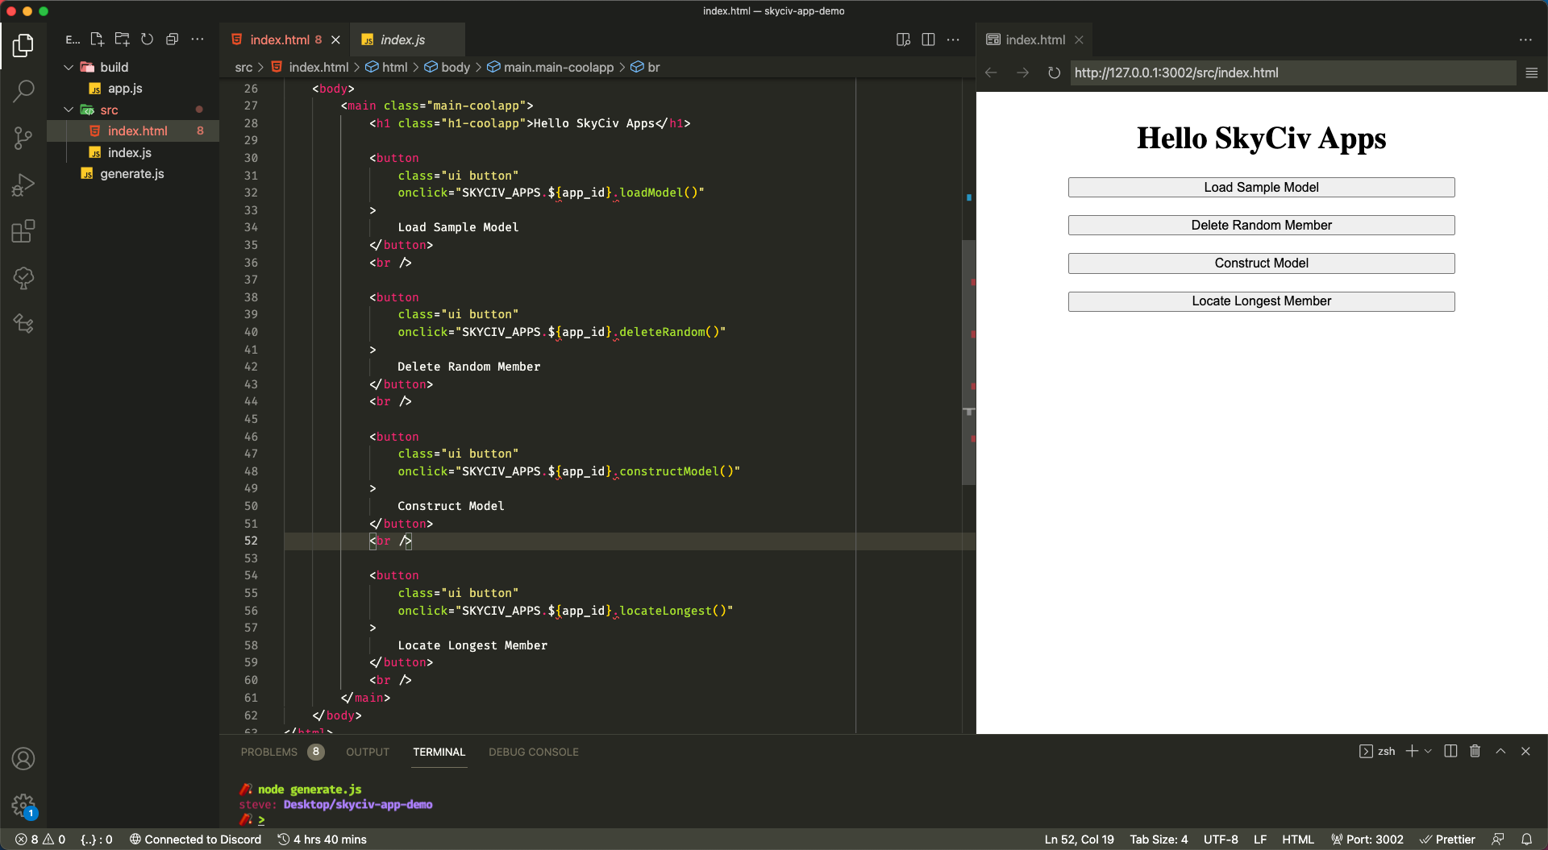Reload the browser preview page
The image size is (1548, 850).
1054,73
